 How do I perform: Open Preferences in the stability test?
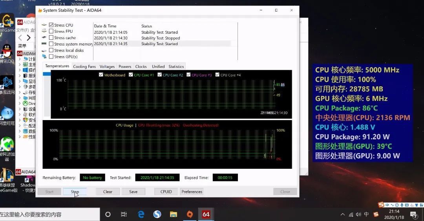(x=192, y=192)
